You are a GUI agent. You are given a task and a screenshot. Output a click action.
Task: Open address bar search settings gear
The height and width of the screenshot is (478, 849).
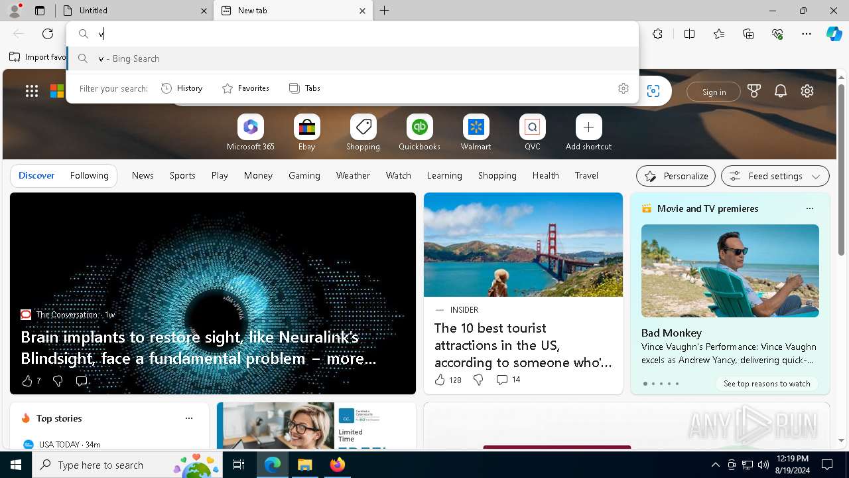[x=623, y=88]
